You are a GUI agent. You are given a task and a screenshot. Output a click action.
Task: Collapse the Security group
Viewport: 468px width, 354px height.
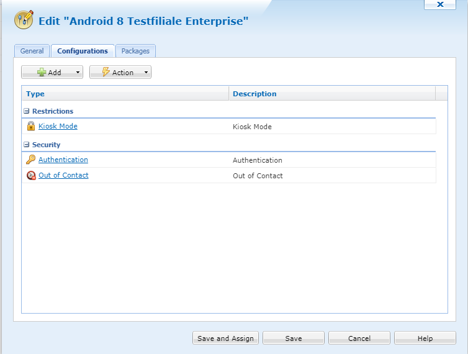click(x=27, y=145)
